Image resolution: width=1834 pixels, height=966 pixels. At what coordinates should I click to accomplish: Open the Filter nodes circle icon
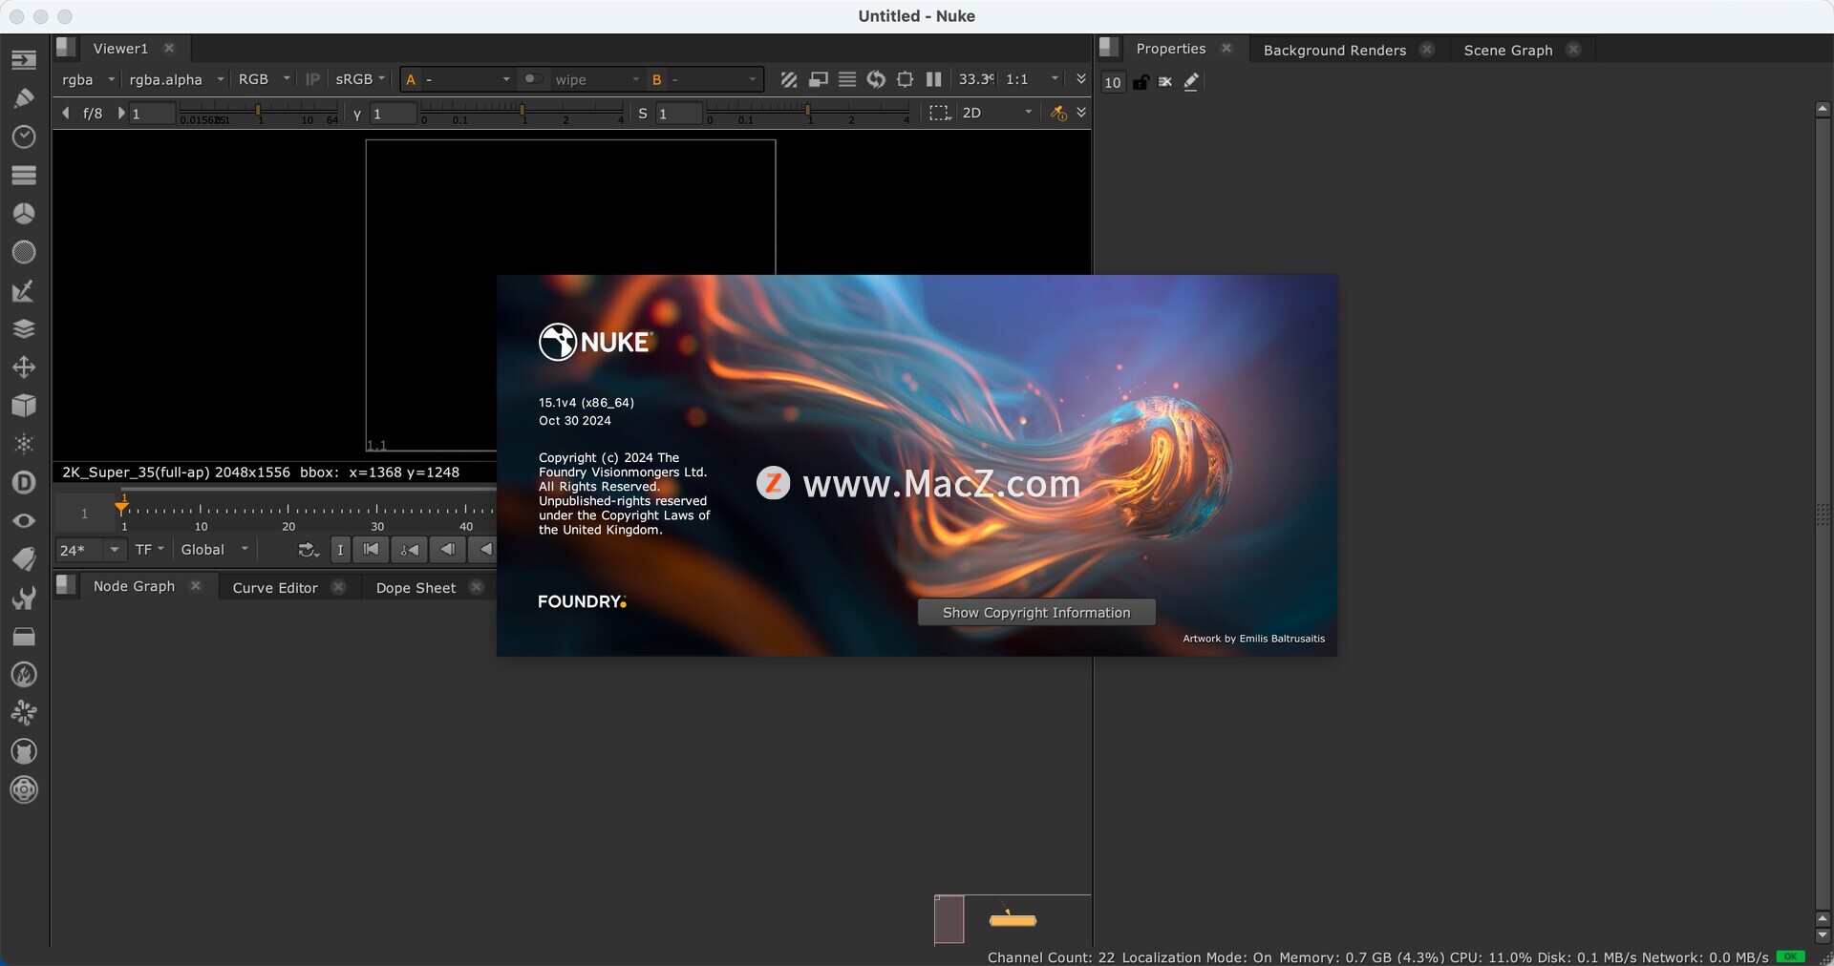coord(24,252)
